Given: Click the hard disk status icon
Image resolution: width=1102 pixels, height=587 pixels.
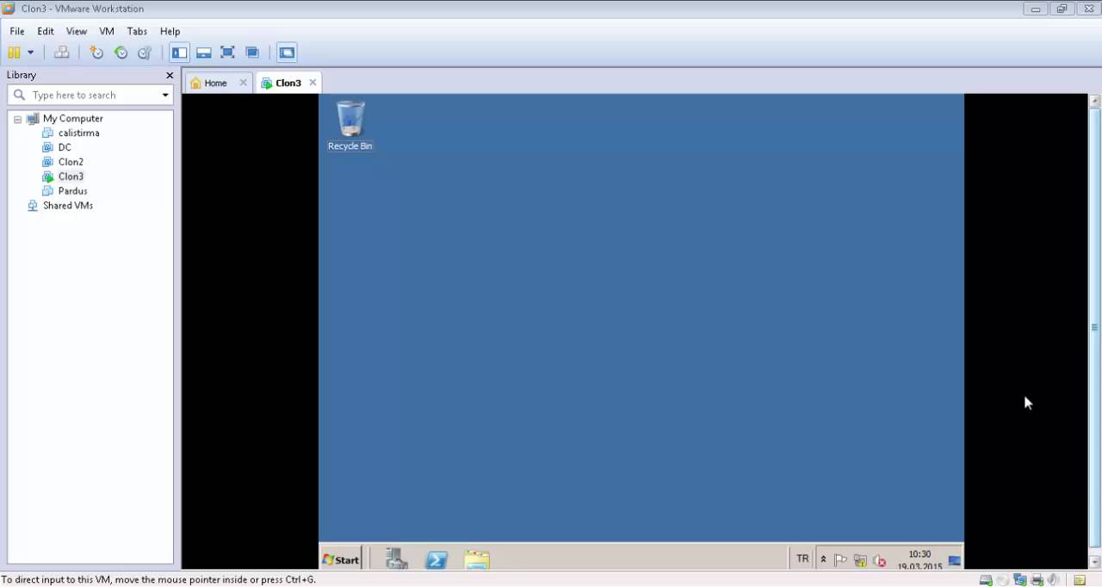Looking at the screenshot, I should click(986, 580).
